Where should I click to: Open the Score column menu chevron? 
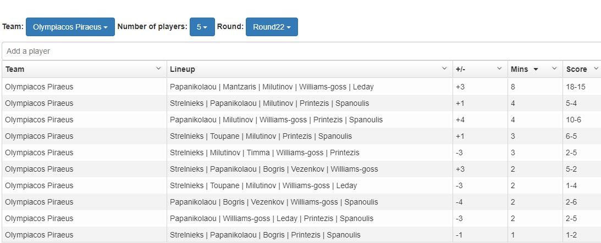tap(597, 69)
